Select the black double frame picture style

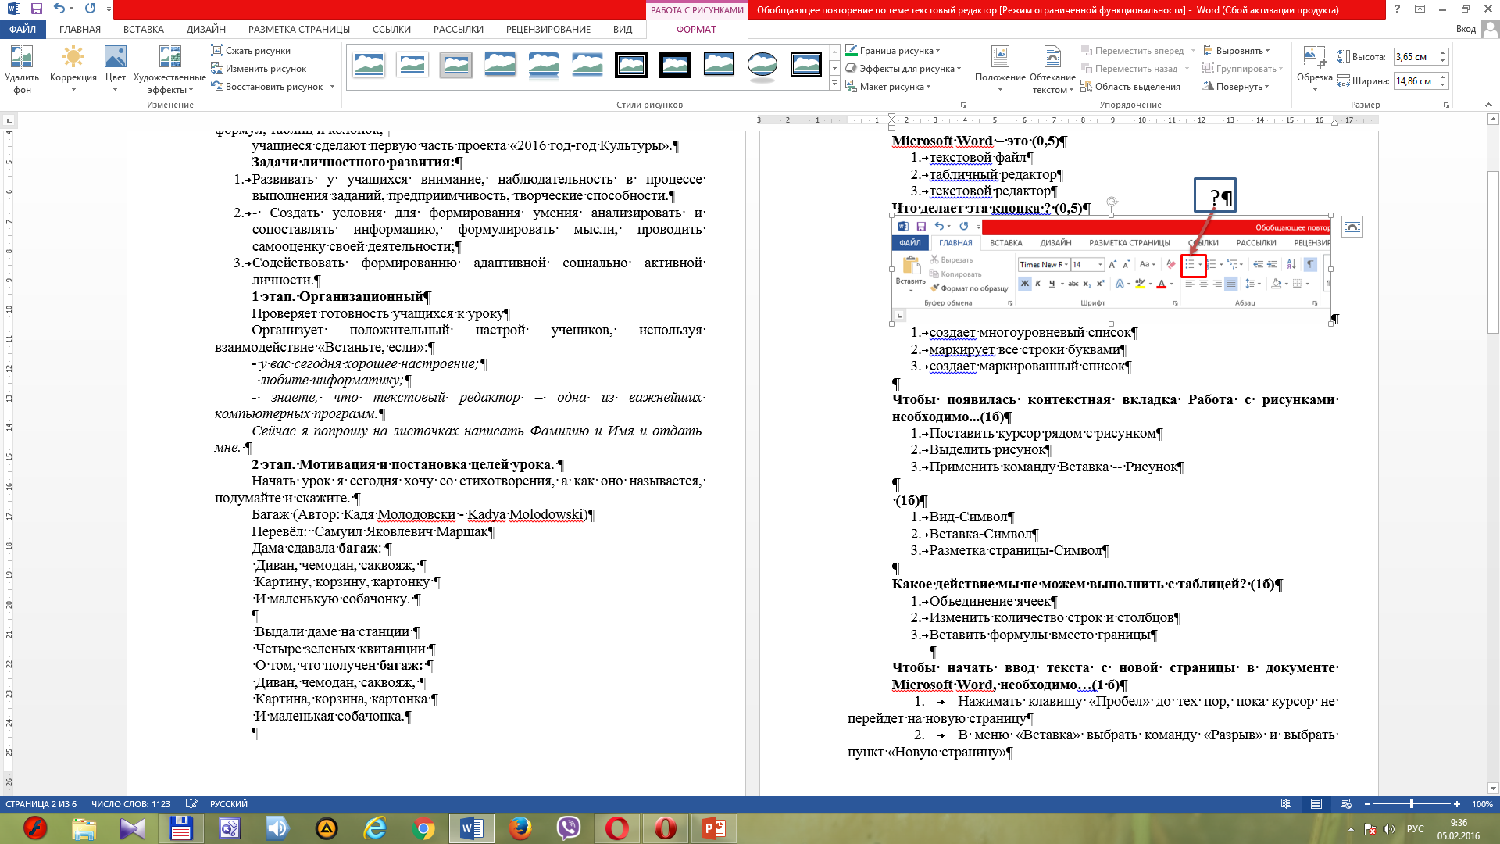click(x=631, y=65)
